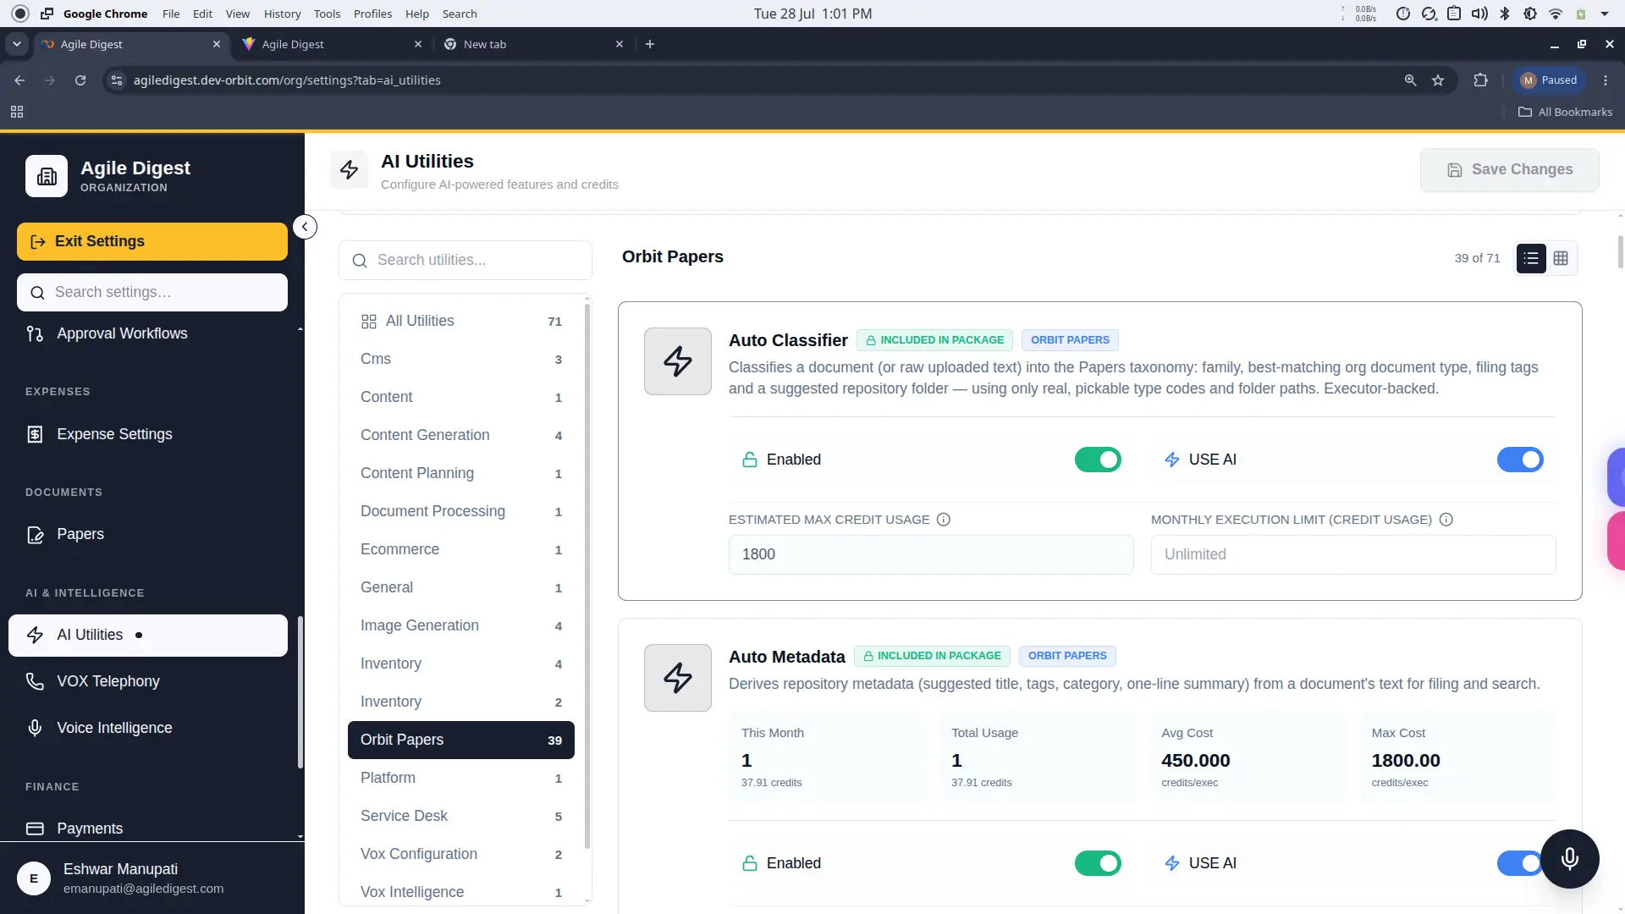
Task: Select the Platform category
Action: point(461,778)
